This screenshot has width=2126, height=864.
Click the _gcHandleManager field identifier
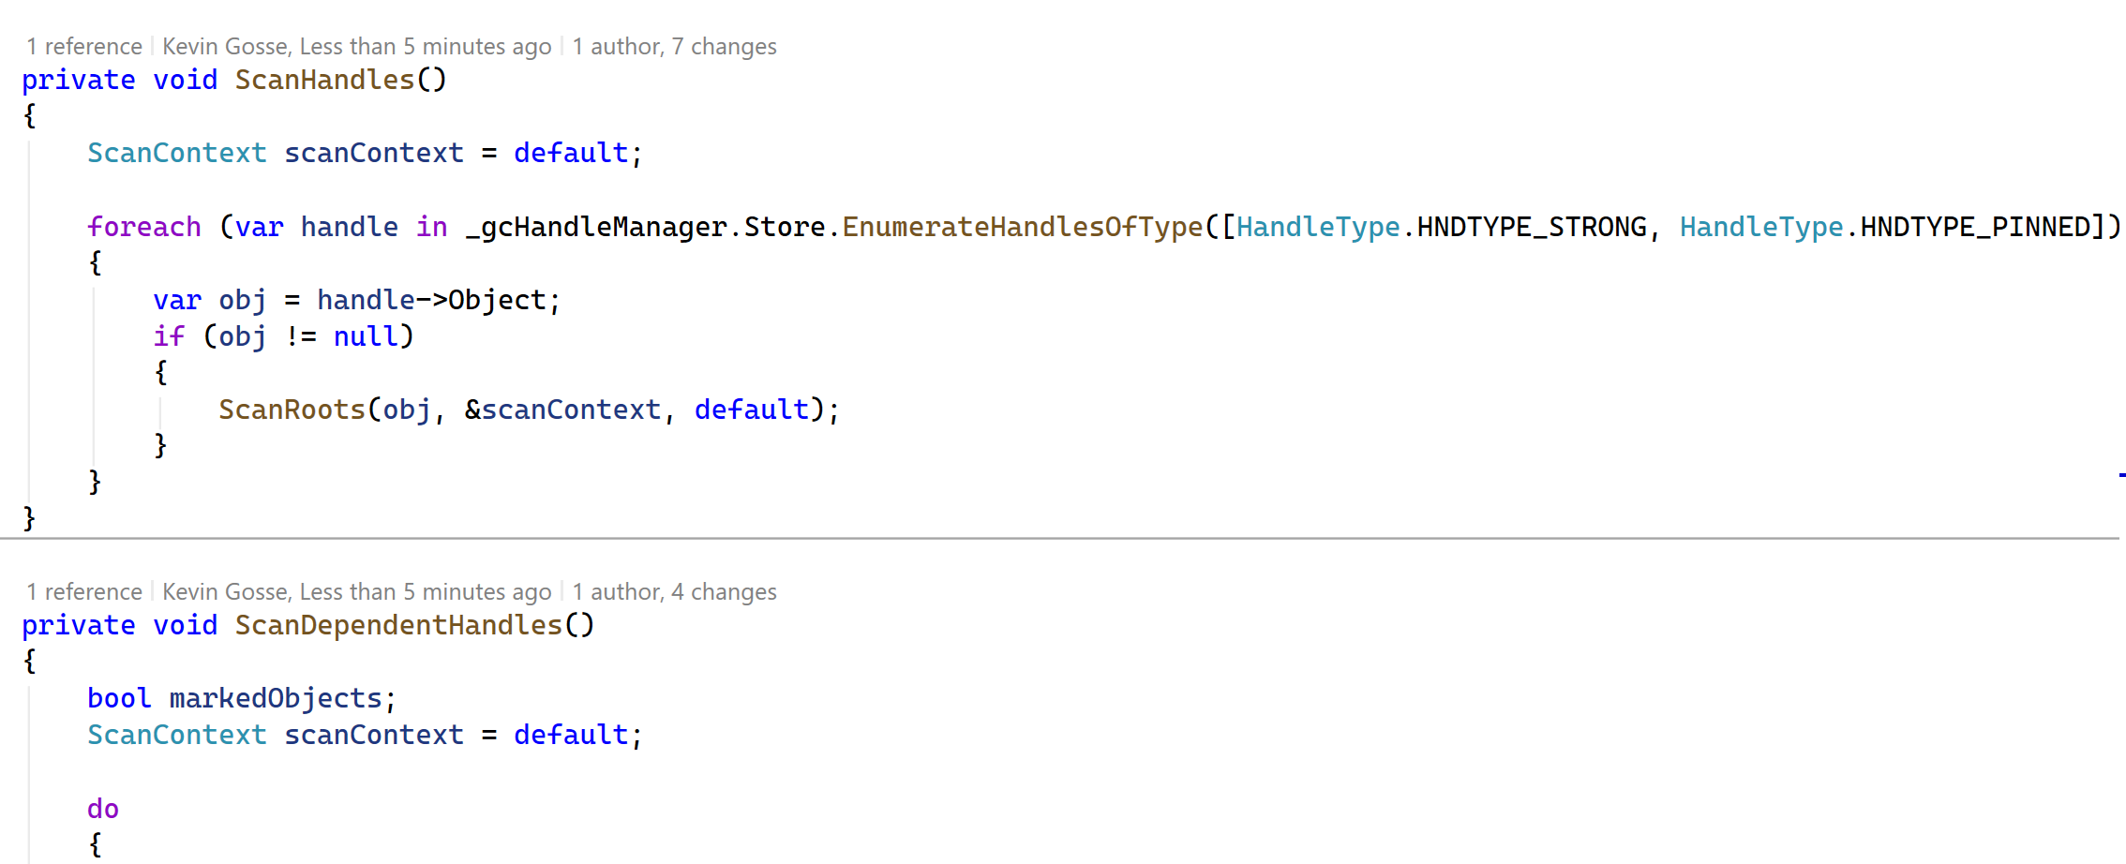click(x=596, y=228)
